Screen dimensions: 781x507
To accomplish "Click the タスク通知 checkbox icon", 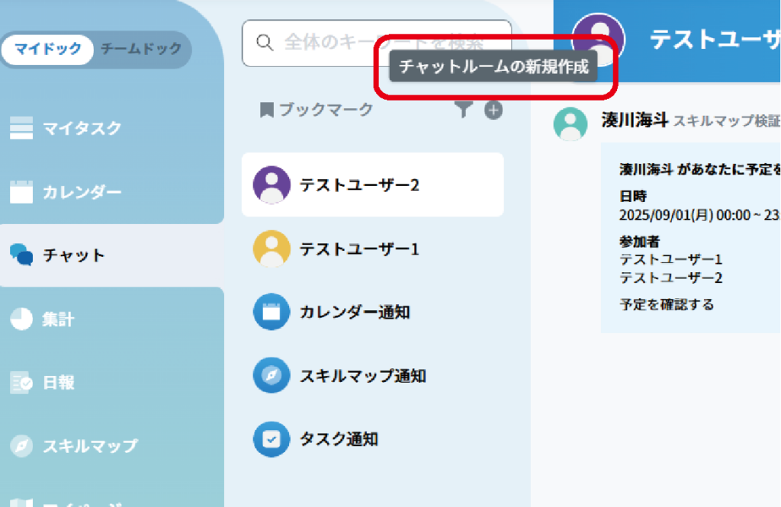I will coord(272,439).
